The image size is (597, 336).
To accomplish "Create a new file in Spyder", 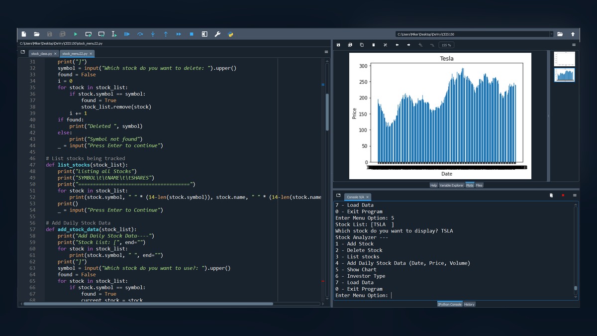I will click(24, 34).
